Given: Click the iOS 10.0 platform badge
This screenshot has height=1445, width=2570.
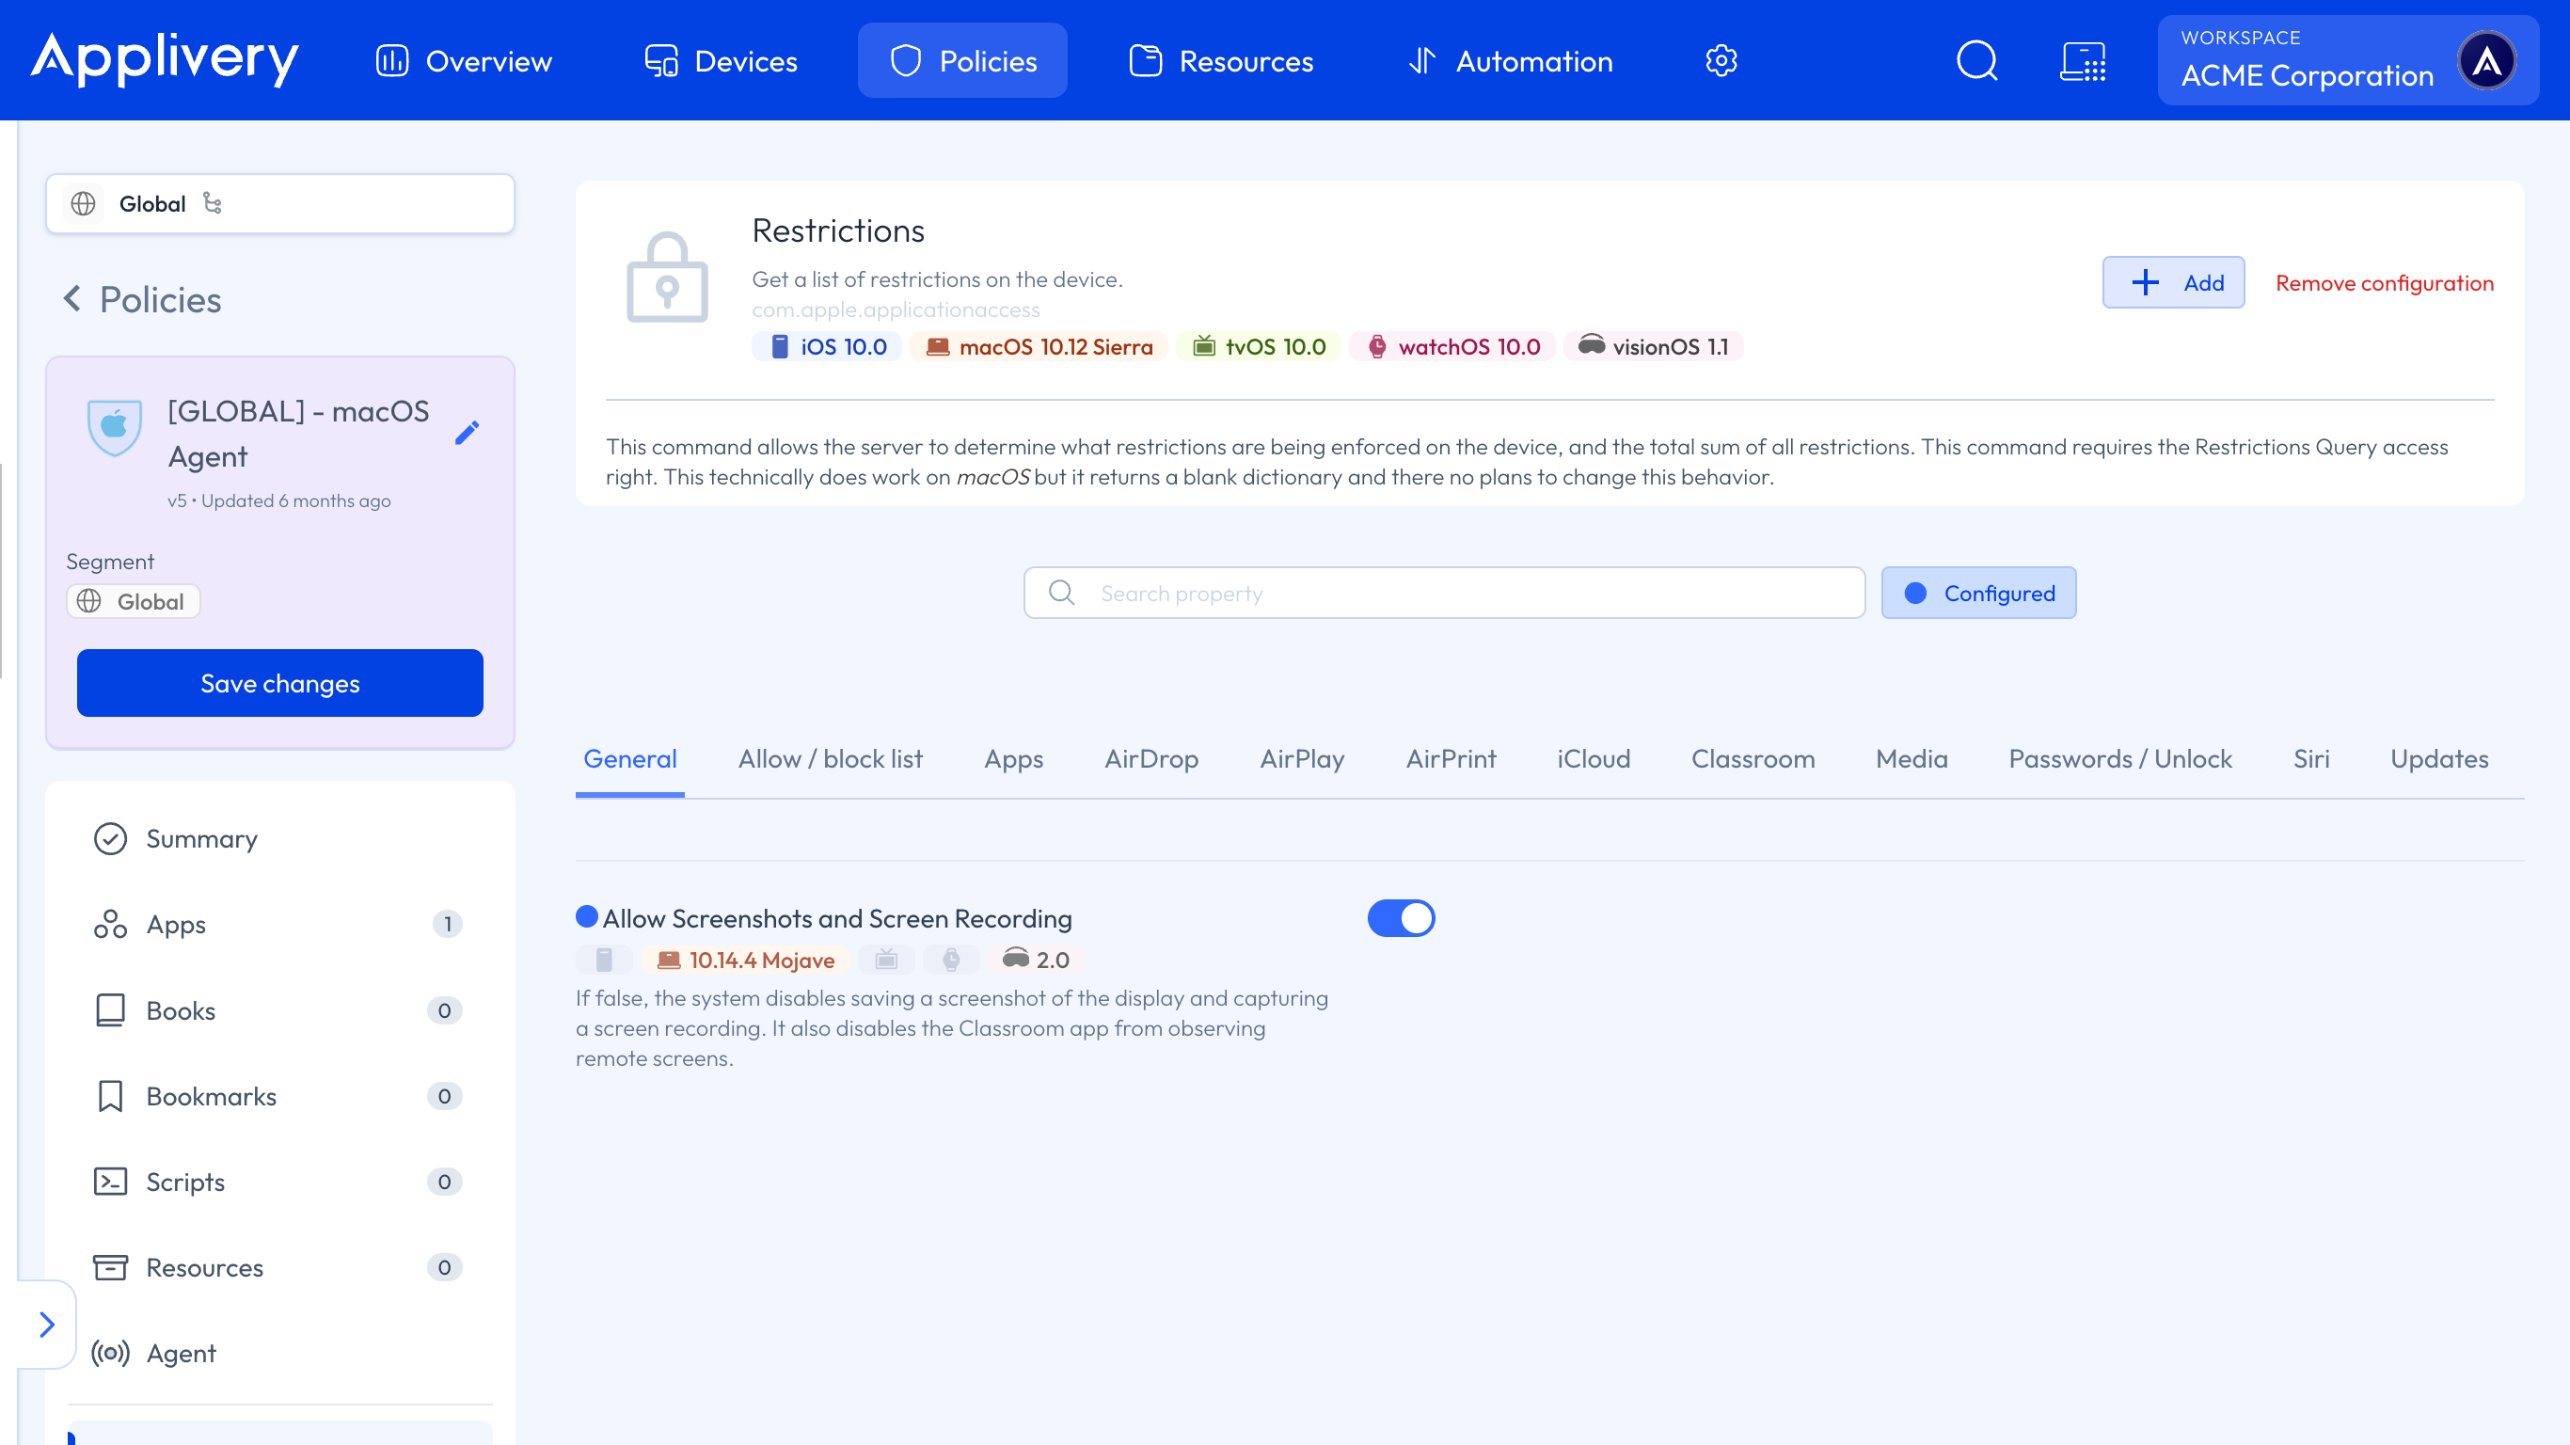Looking at the screenshot, I should [x=828, y=346].
